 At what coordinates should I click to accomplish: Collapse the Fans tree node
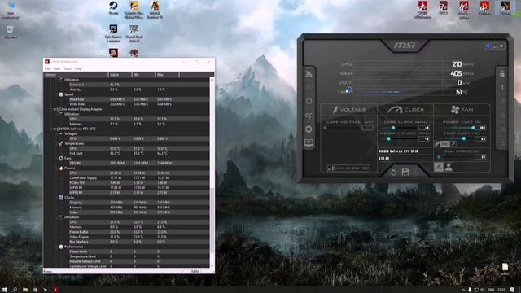click(56, 159)
